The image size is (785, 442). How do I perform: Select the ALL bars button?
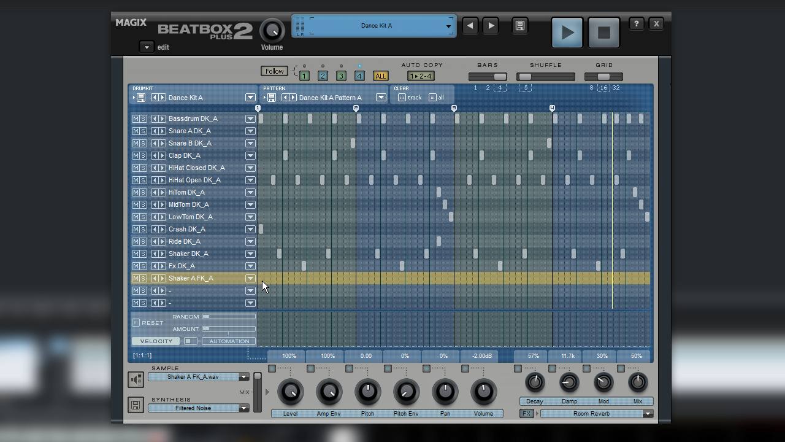tap(381, 76)
